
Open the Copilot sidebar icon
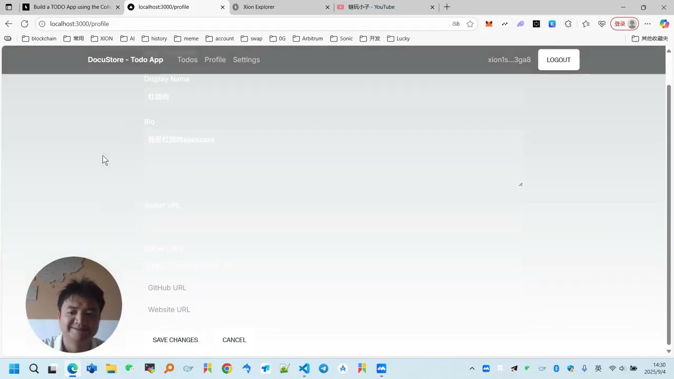pos(665,24)
